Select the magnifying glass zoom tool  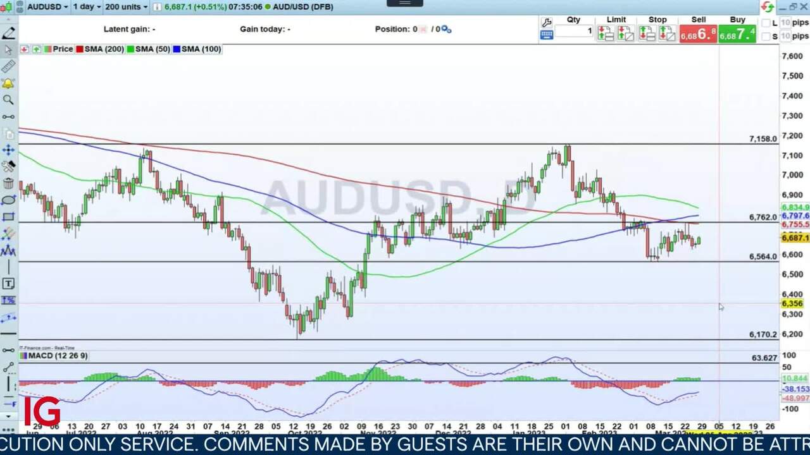point(8,100)
